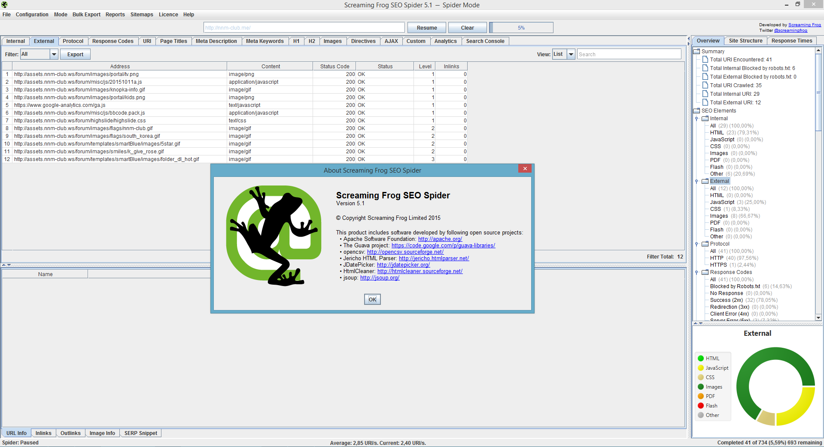Click the green HTML legend dot

point(701,359)
